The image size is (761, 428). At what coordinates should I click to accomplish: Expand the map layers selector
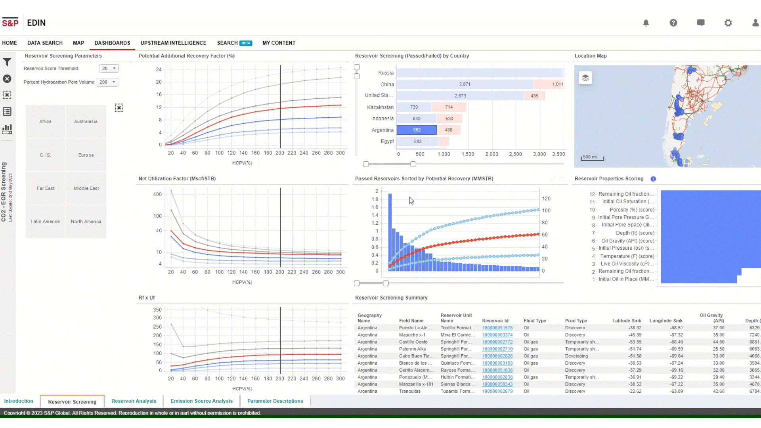point(585,78)
